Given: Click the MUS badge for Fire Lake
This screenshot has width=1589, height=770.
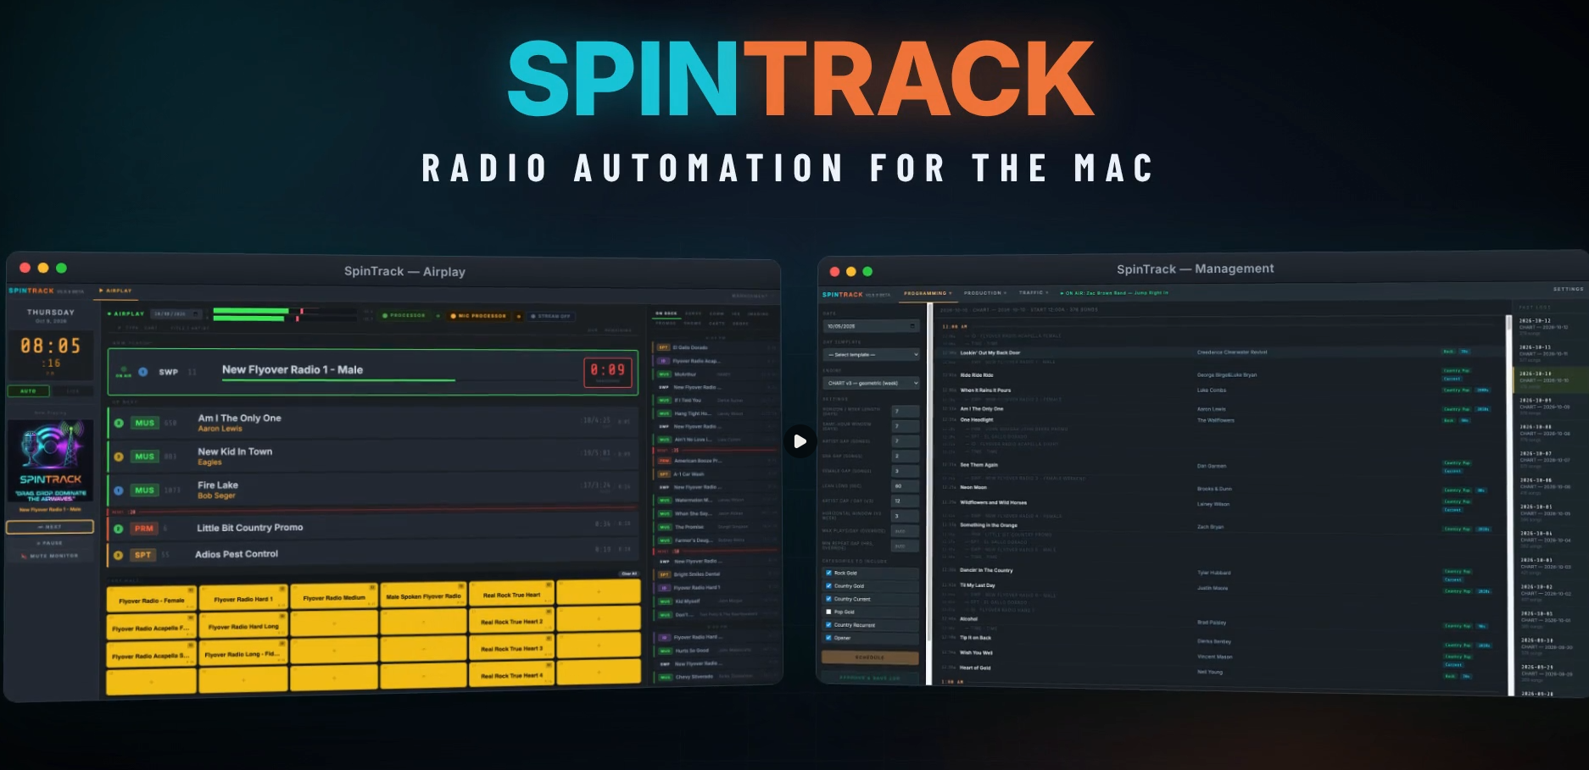Looking at the screenshot, I should point(145,490).
